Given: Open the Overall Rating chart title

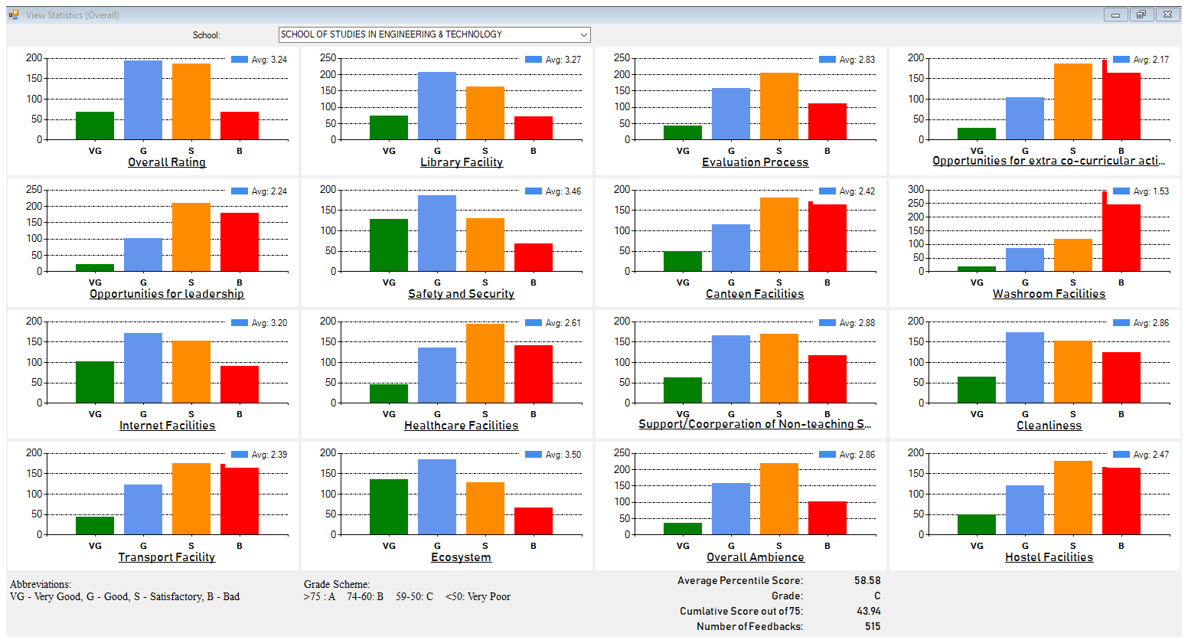Looking at the screenshot, I should tap(167, 162).
